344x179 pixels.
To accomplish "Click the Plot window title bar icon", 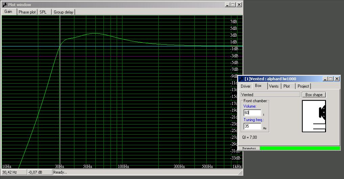I will point(5,5).
